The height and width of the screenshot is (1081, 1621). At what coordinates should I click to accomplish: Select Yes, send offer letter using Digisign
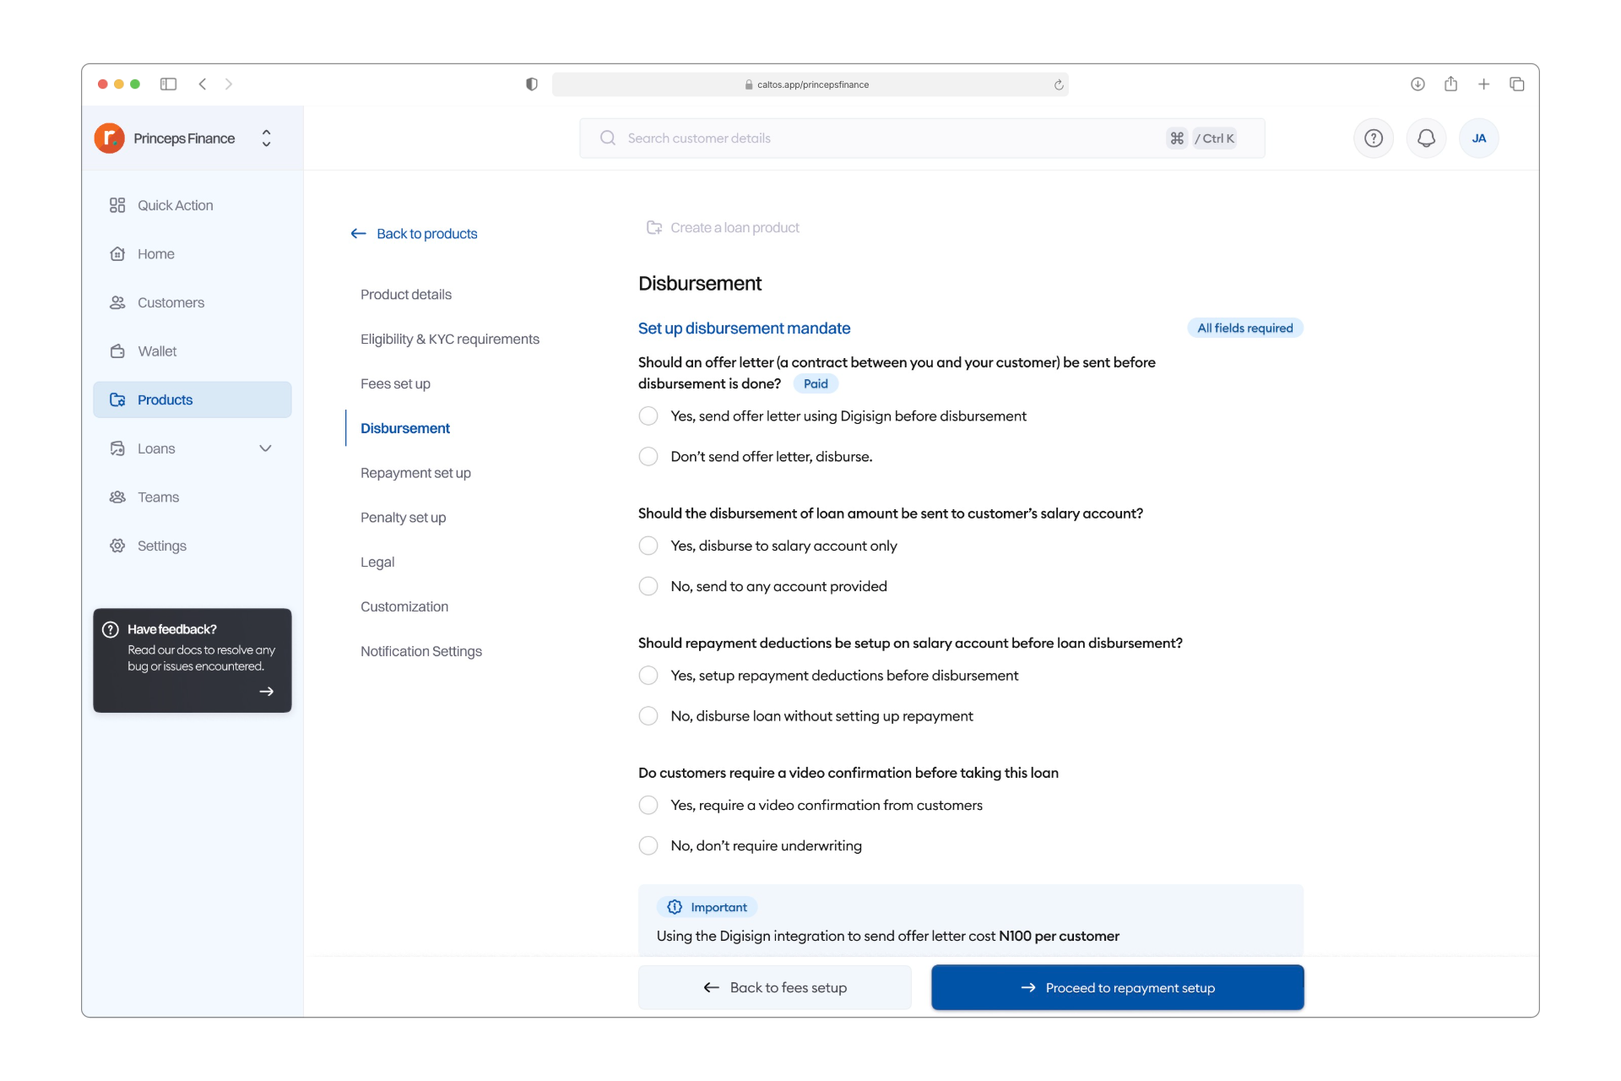[648, 416]
